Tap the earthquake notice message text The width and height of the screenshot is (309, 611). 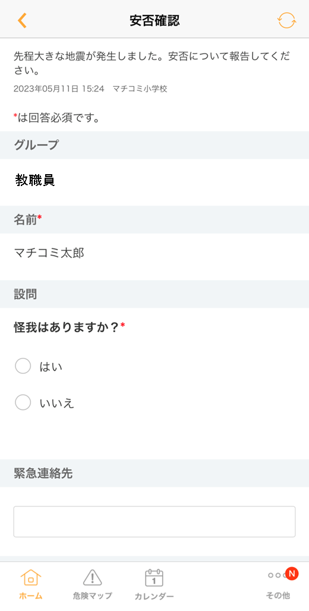pyautogui.click(x=152, y=63)
